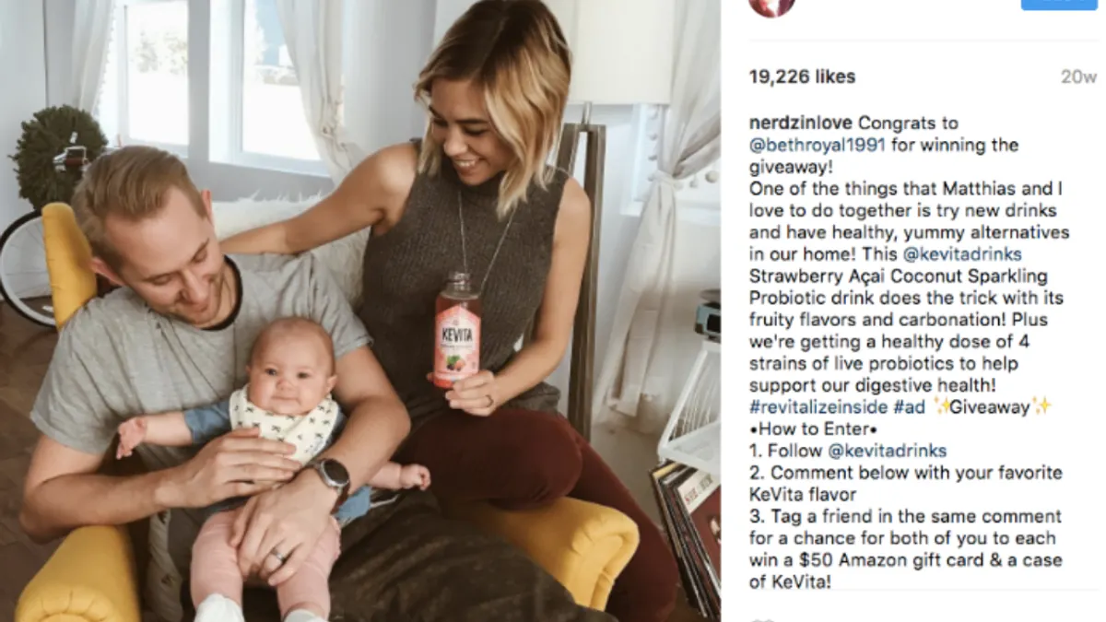Click the bicycle wheel in the photo
The height and width of the screenshot is (622, 1106).
coord(28,269)
